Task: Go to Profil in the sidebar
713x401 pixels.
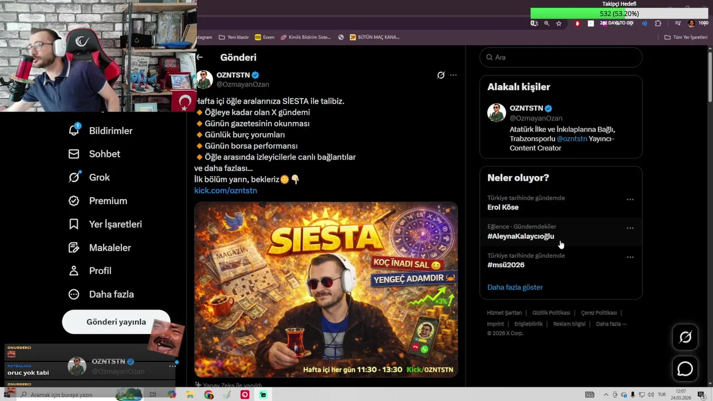Action: [90, 271]
